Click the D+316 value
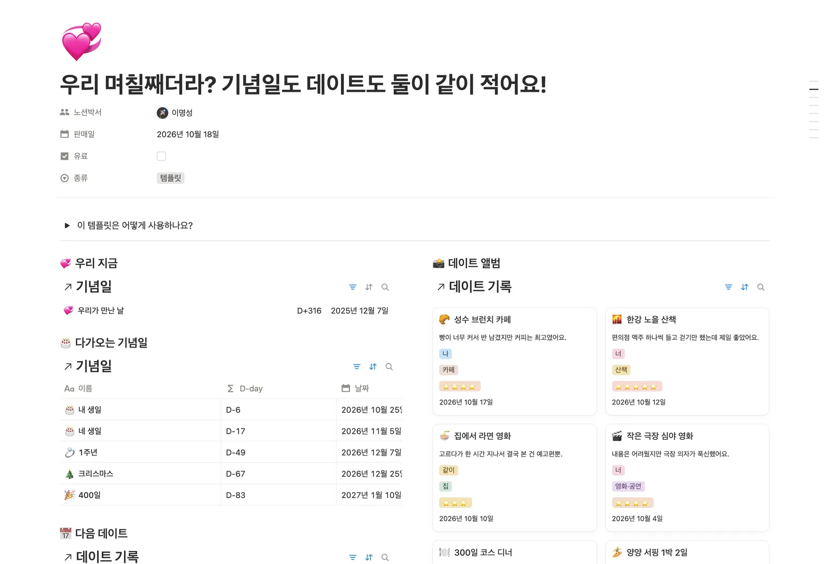Viewport: 830px width, 564px height. click(x=309, y=311)
